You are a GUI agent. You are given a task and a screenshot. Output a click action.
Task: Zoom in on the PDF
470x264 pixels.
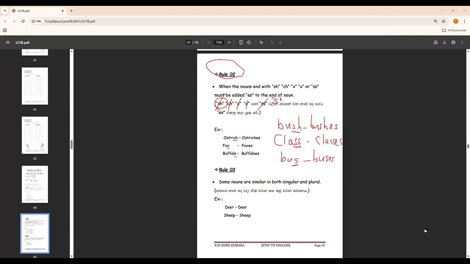coord(229,43)
